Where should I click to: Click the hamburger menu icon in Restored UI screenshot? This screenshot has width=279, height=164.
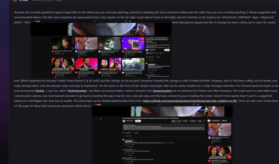[x=93, y=105]
